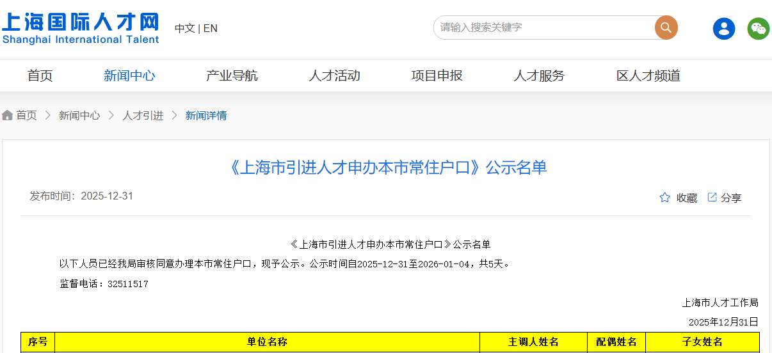Screen dimensions: 772x353
Task: Click the orange search magnifier button
Action: point(666,27)
